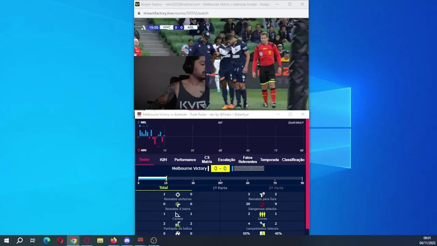The height and width of the screenshot is (246, 437).
Task: Select the Total stats period
Action: [x=164, y=188]
